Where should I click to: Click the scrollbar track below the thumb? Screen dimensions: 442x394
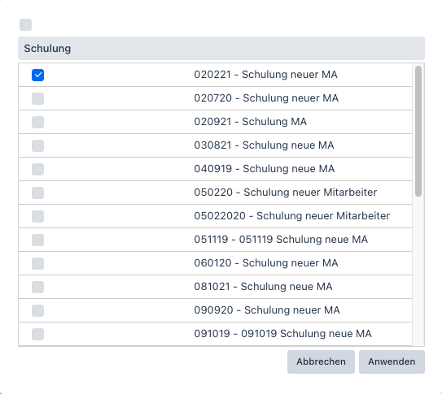tap(418, 270)
